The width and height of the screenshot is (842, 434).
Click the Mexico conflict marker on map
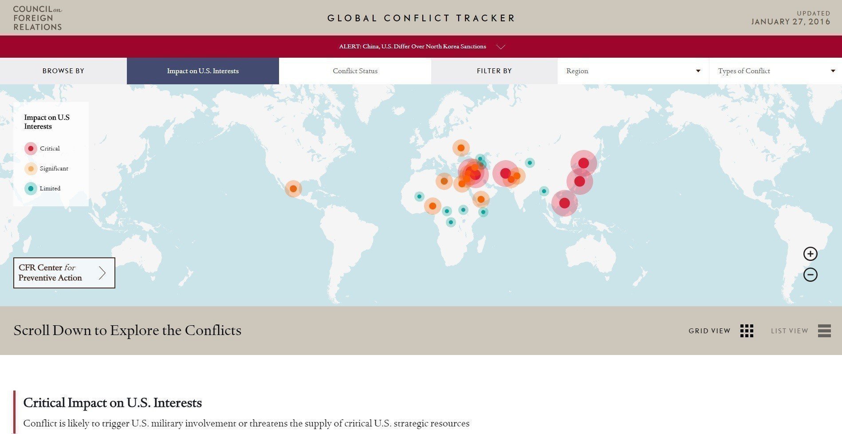[293, 189]
